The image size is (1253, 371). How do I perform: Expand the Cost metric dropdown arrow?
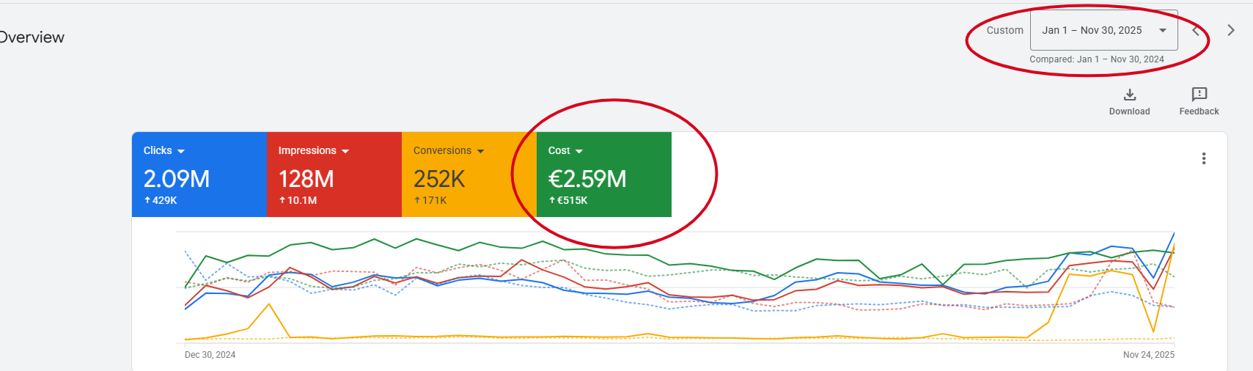579,151
